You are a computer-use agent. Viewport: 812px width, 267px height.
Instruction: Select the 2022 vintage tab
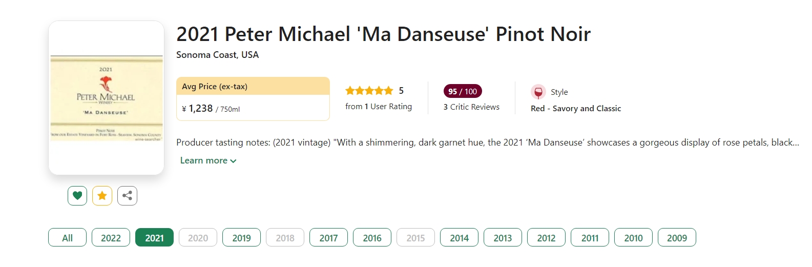111,238
